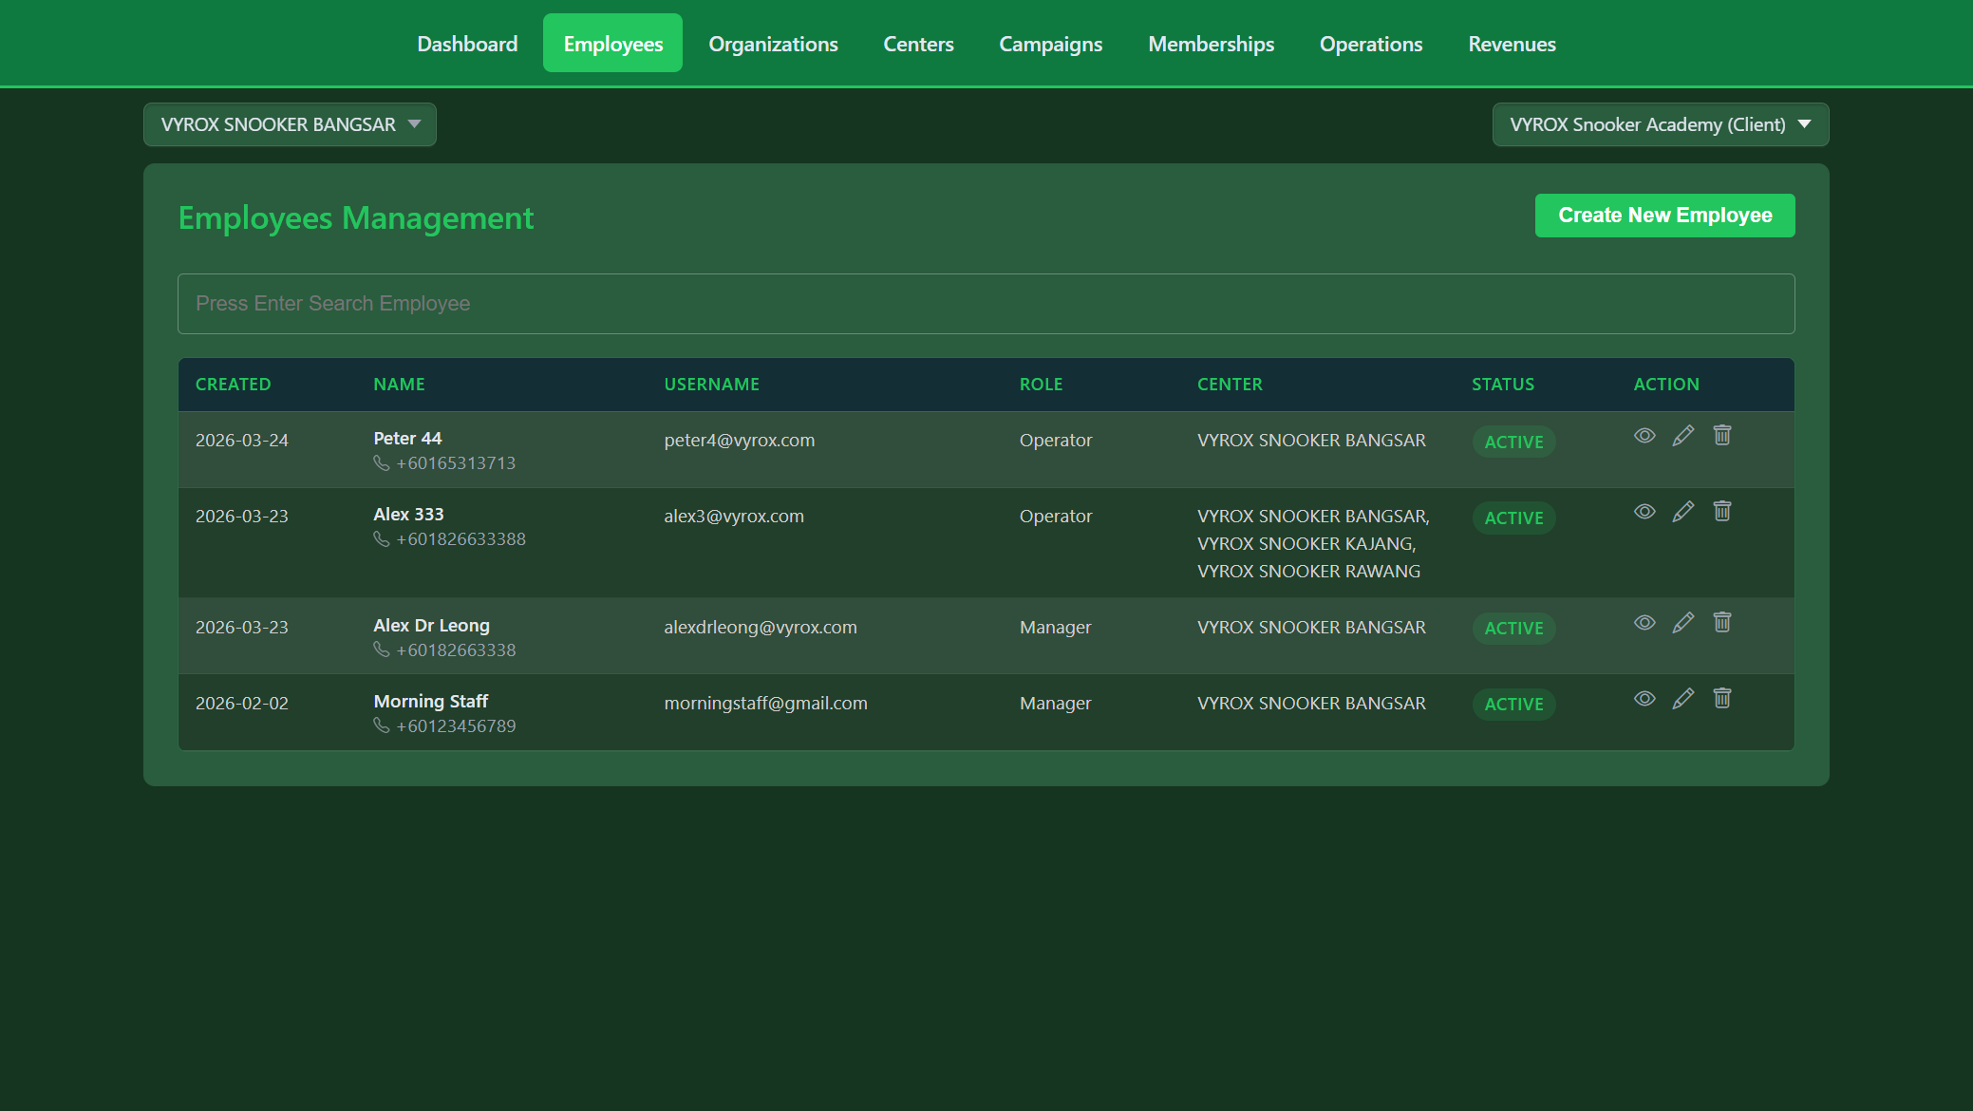Click the STATUS column header
The height and width of the screenshot is (1111, 1973).
[x=1503, y=385]
